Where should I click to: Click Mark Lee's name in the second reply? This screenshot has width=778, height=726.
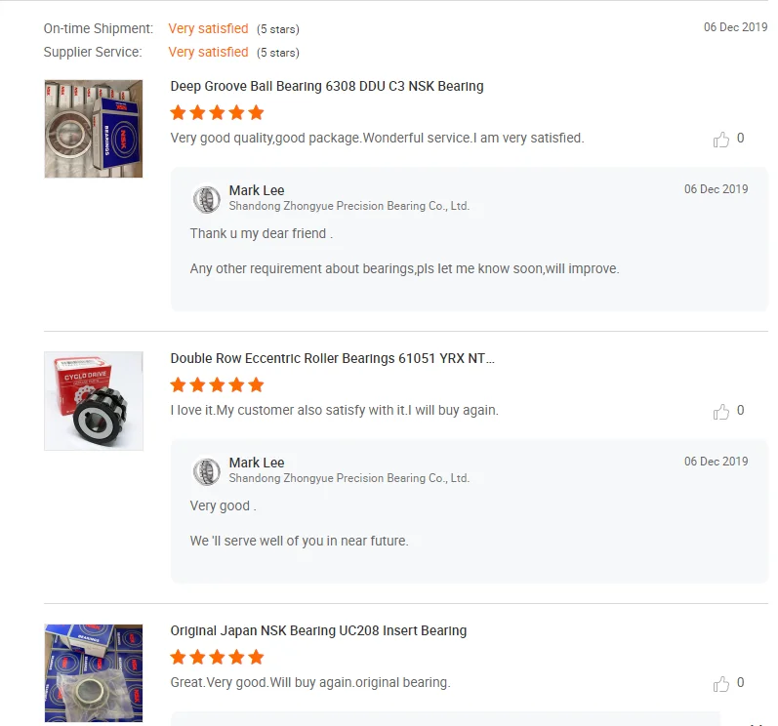pyautogui.click(x=257, y=463)
